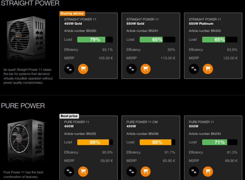Click the 'Best price' badge
Screen dimensions: 245x180
[x=69, y=116]
